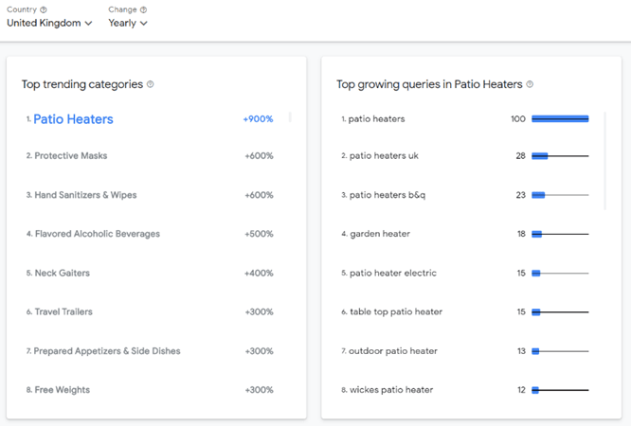
Task: Select the Protective Masks category
Action: coord(150,155)
